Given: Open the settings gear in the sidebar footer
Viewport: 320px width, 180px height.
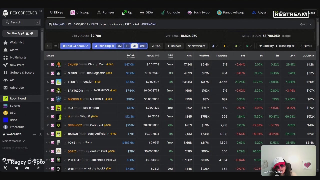Looking at the screenshot, I should tap(38, 168).
